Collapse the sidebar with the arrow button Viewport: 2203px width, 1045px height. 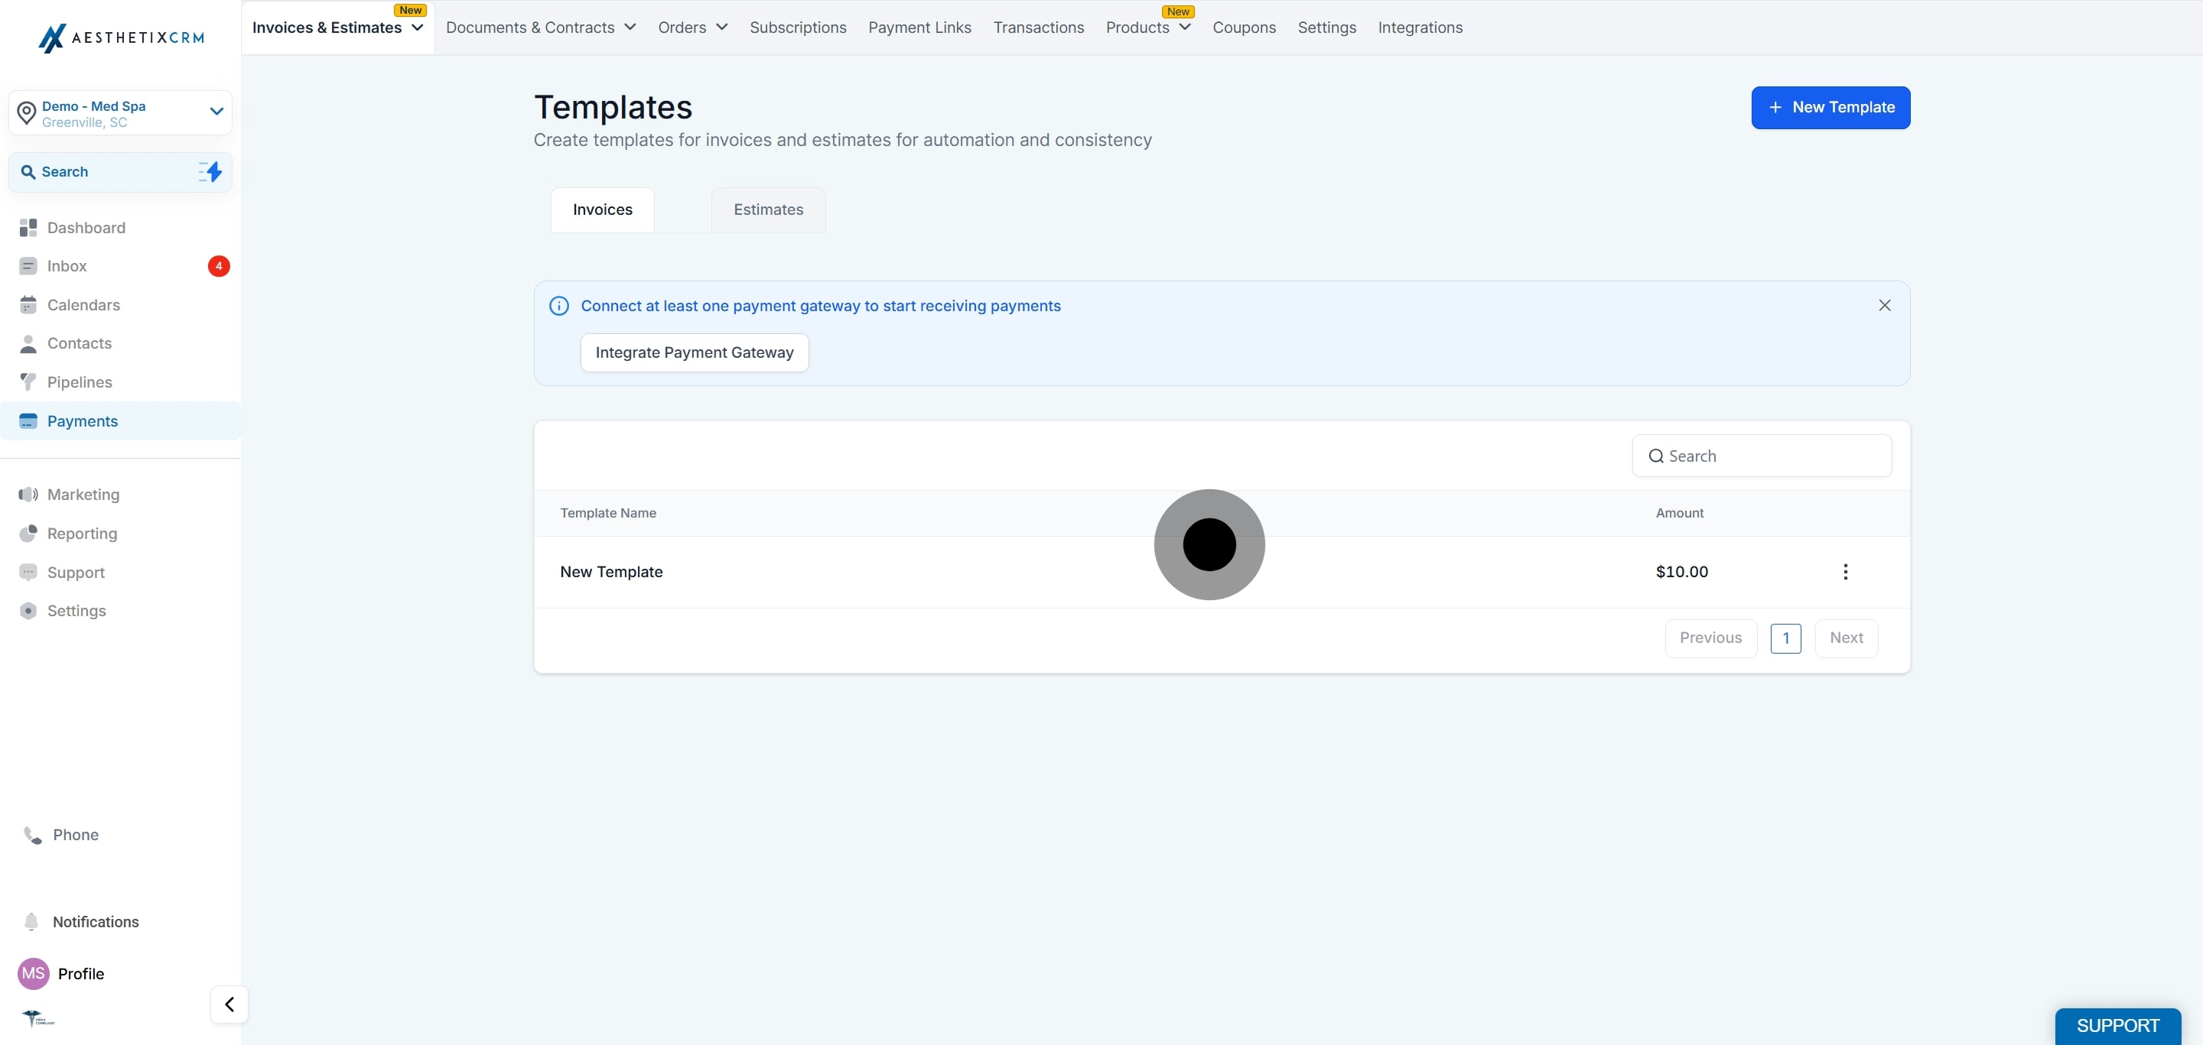(x=229, y=1004)
